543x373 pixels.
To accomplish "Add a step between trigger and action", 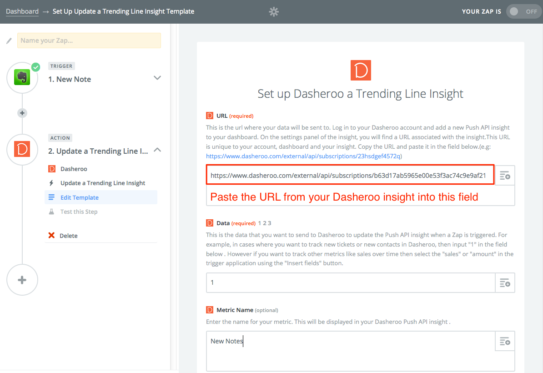I will 22,113.
